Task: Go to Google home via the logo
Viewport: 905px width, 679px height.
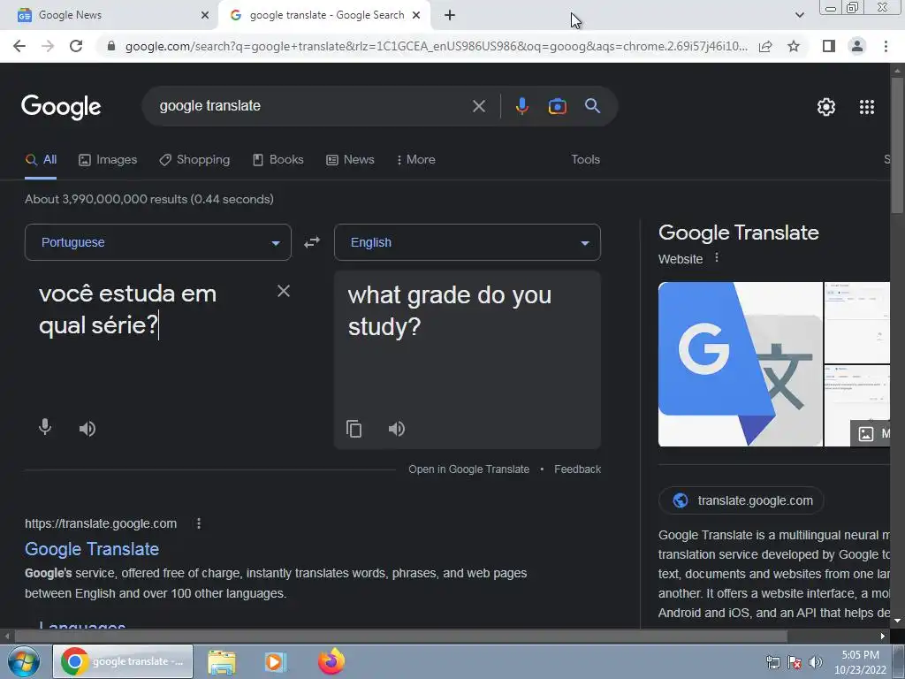Action: click(x=61, y=107)
